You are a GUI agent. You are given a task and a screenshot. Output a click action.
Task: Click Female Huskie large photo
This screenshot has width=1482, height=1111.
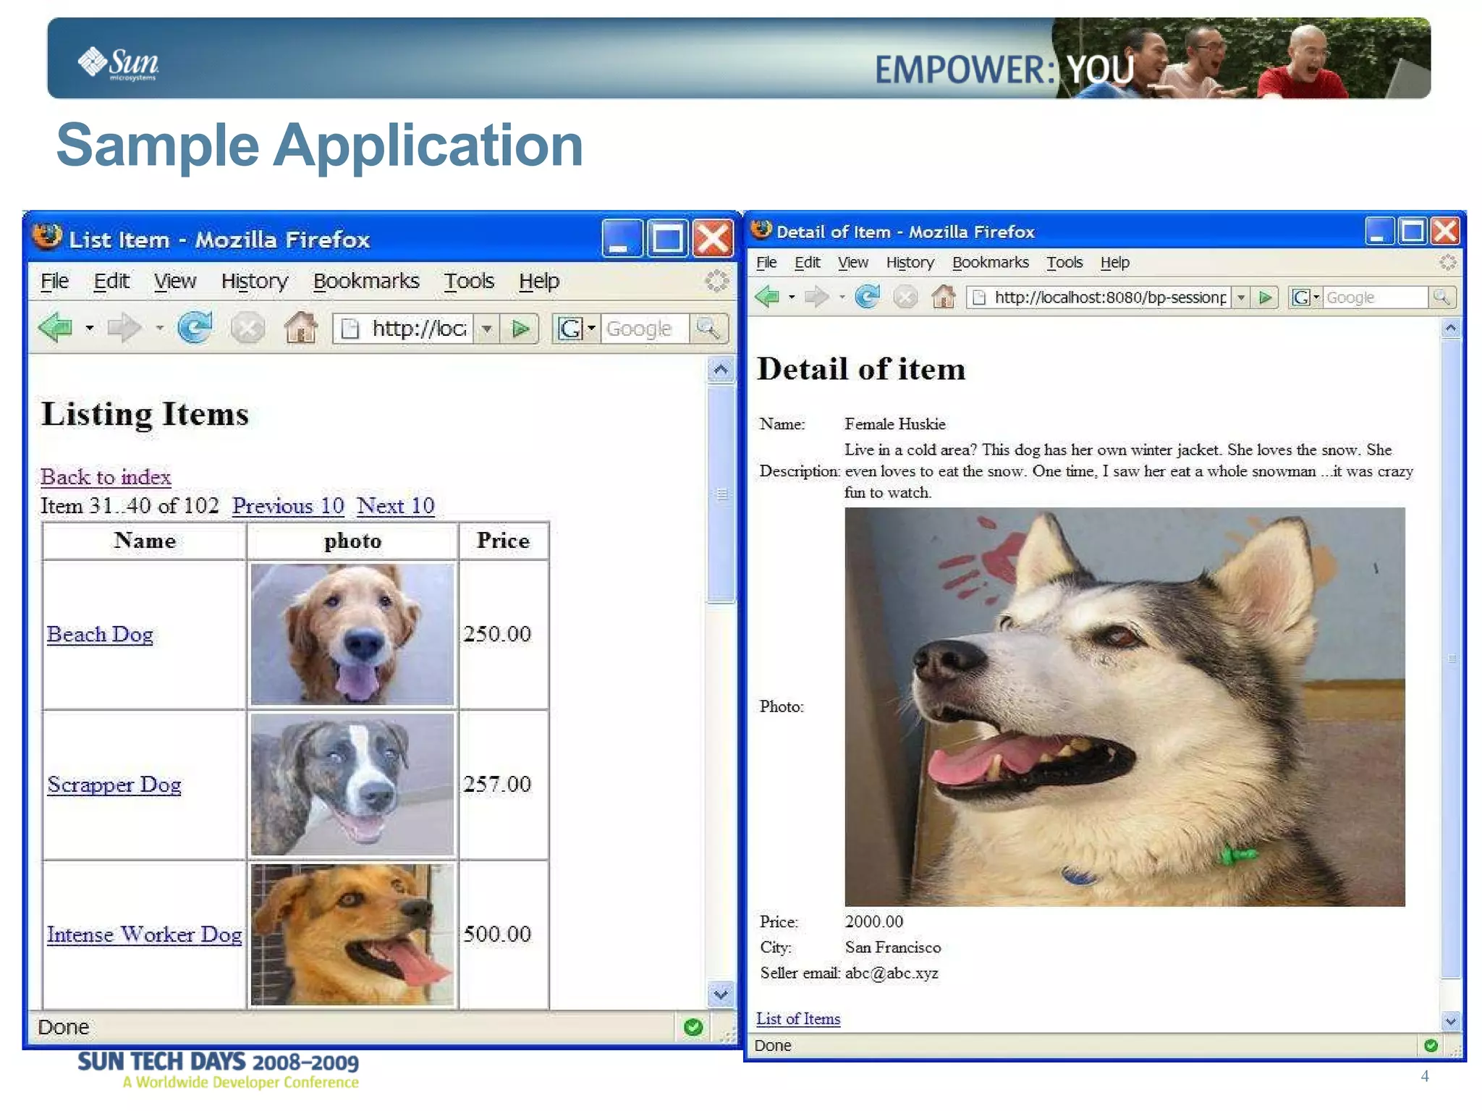pos(1125,706)
